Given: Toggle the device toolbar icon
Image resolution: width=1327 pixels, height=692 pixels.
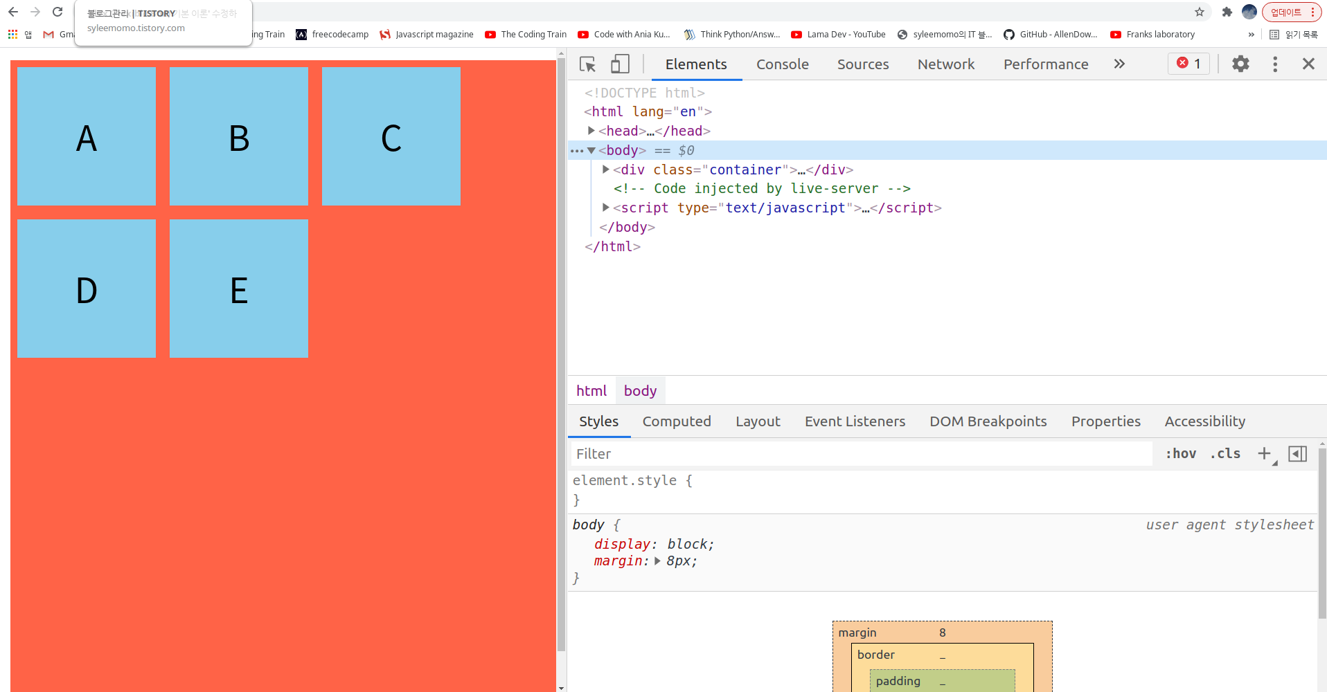Looking at the screenshot, I should coord(620,64).
